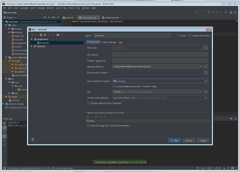The image size is (240, 172).
Task: Open Use classpath of module dropdown
Action: coord(206,81)
